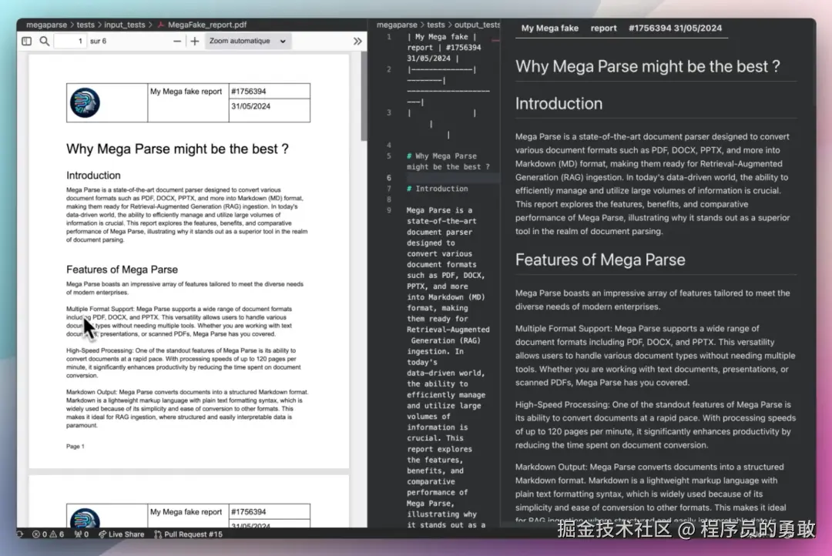Click line number 1 in the markdown editor
The width and height of the screenshot is (832, 556).
click(389, 37)
